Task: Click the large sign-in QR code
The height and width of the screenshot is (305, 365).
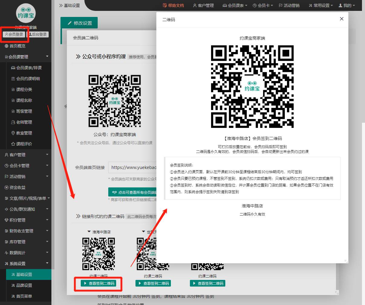Action: (x=252, y=86)
